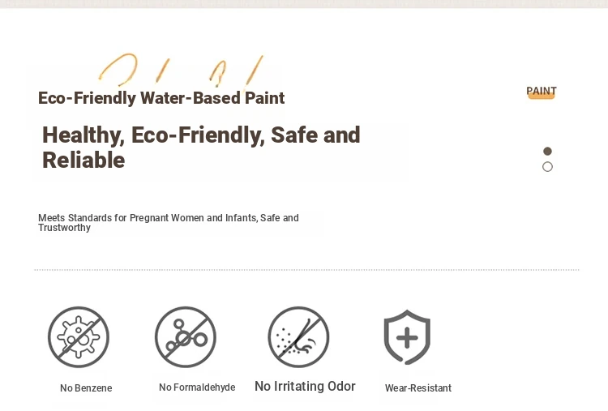Click the Healthy, Eco-Friendly, Safe headline

[x=201, y=148]
